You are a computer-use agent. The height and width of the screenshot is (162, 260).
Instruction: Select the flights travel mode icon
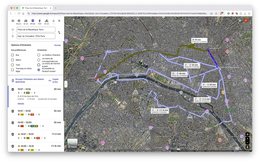[53, 21]
